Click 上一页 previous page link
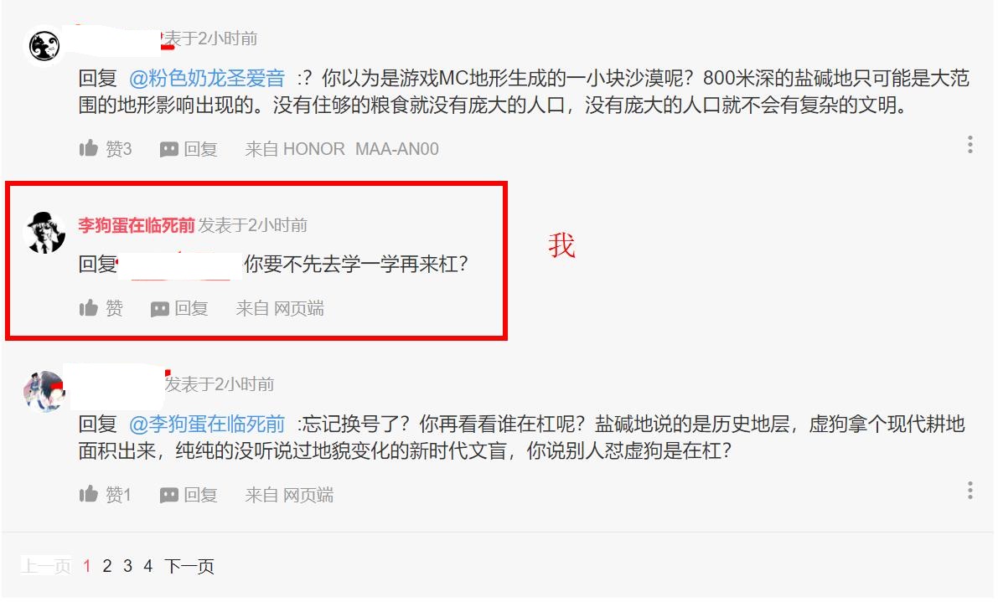Image resolution: width=998 pixels, height=602 pixels. [x=46, y=566]
